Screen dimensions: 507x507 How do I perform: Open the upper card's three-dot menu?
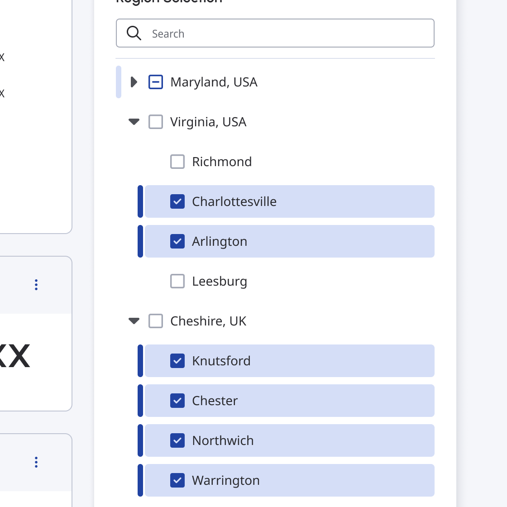tap(36, 285)
